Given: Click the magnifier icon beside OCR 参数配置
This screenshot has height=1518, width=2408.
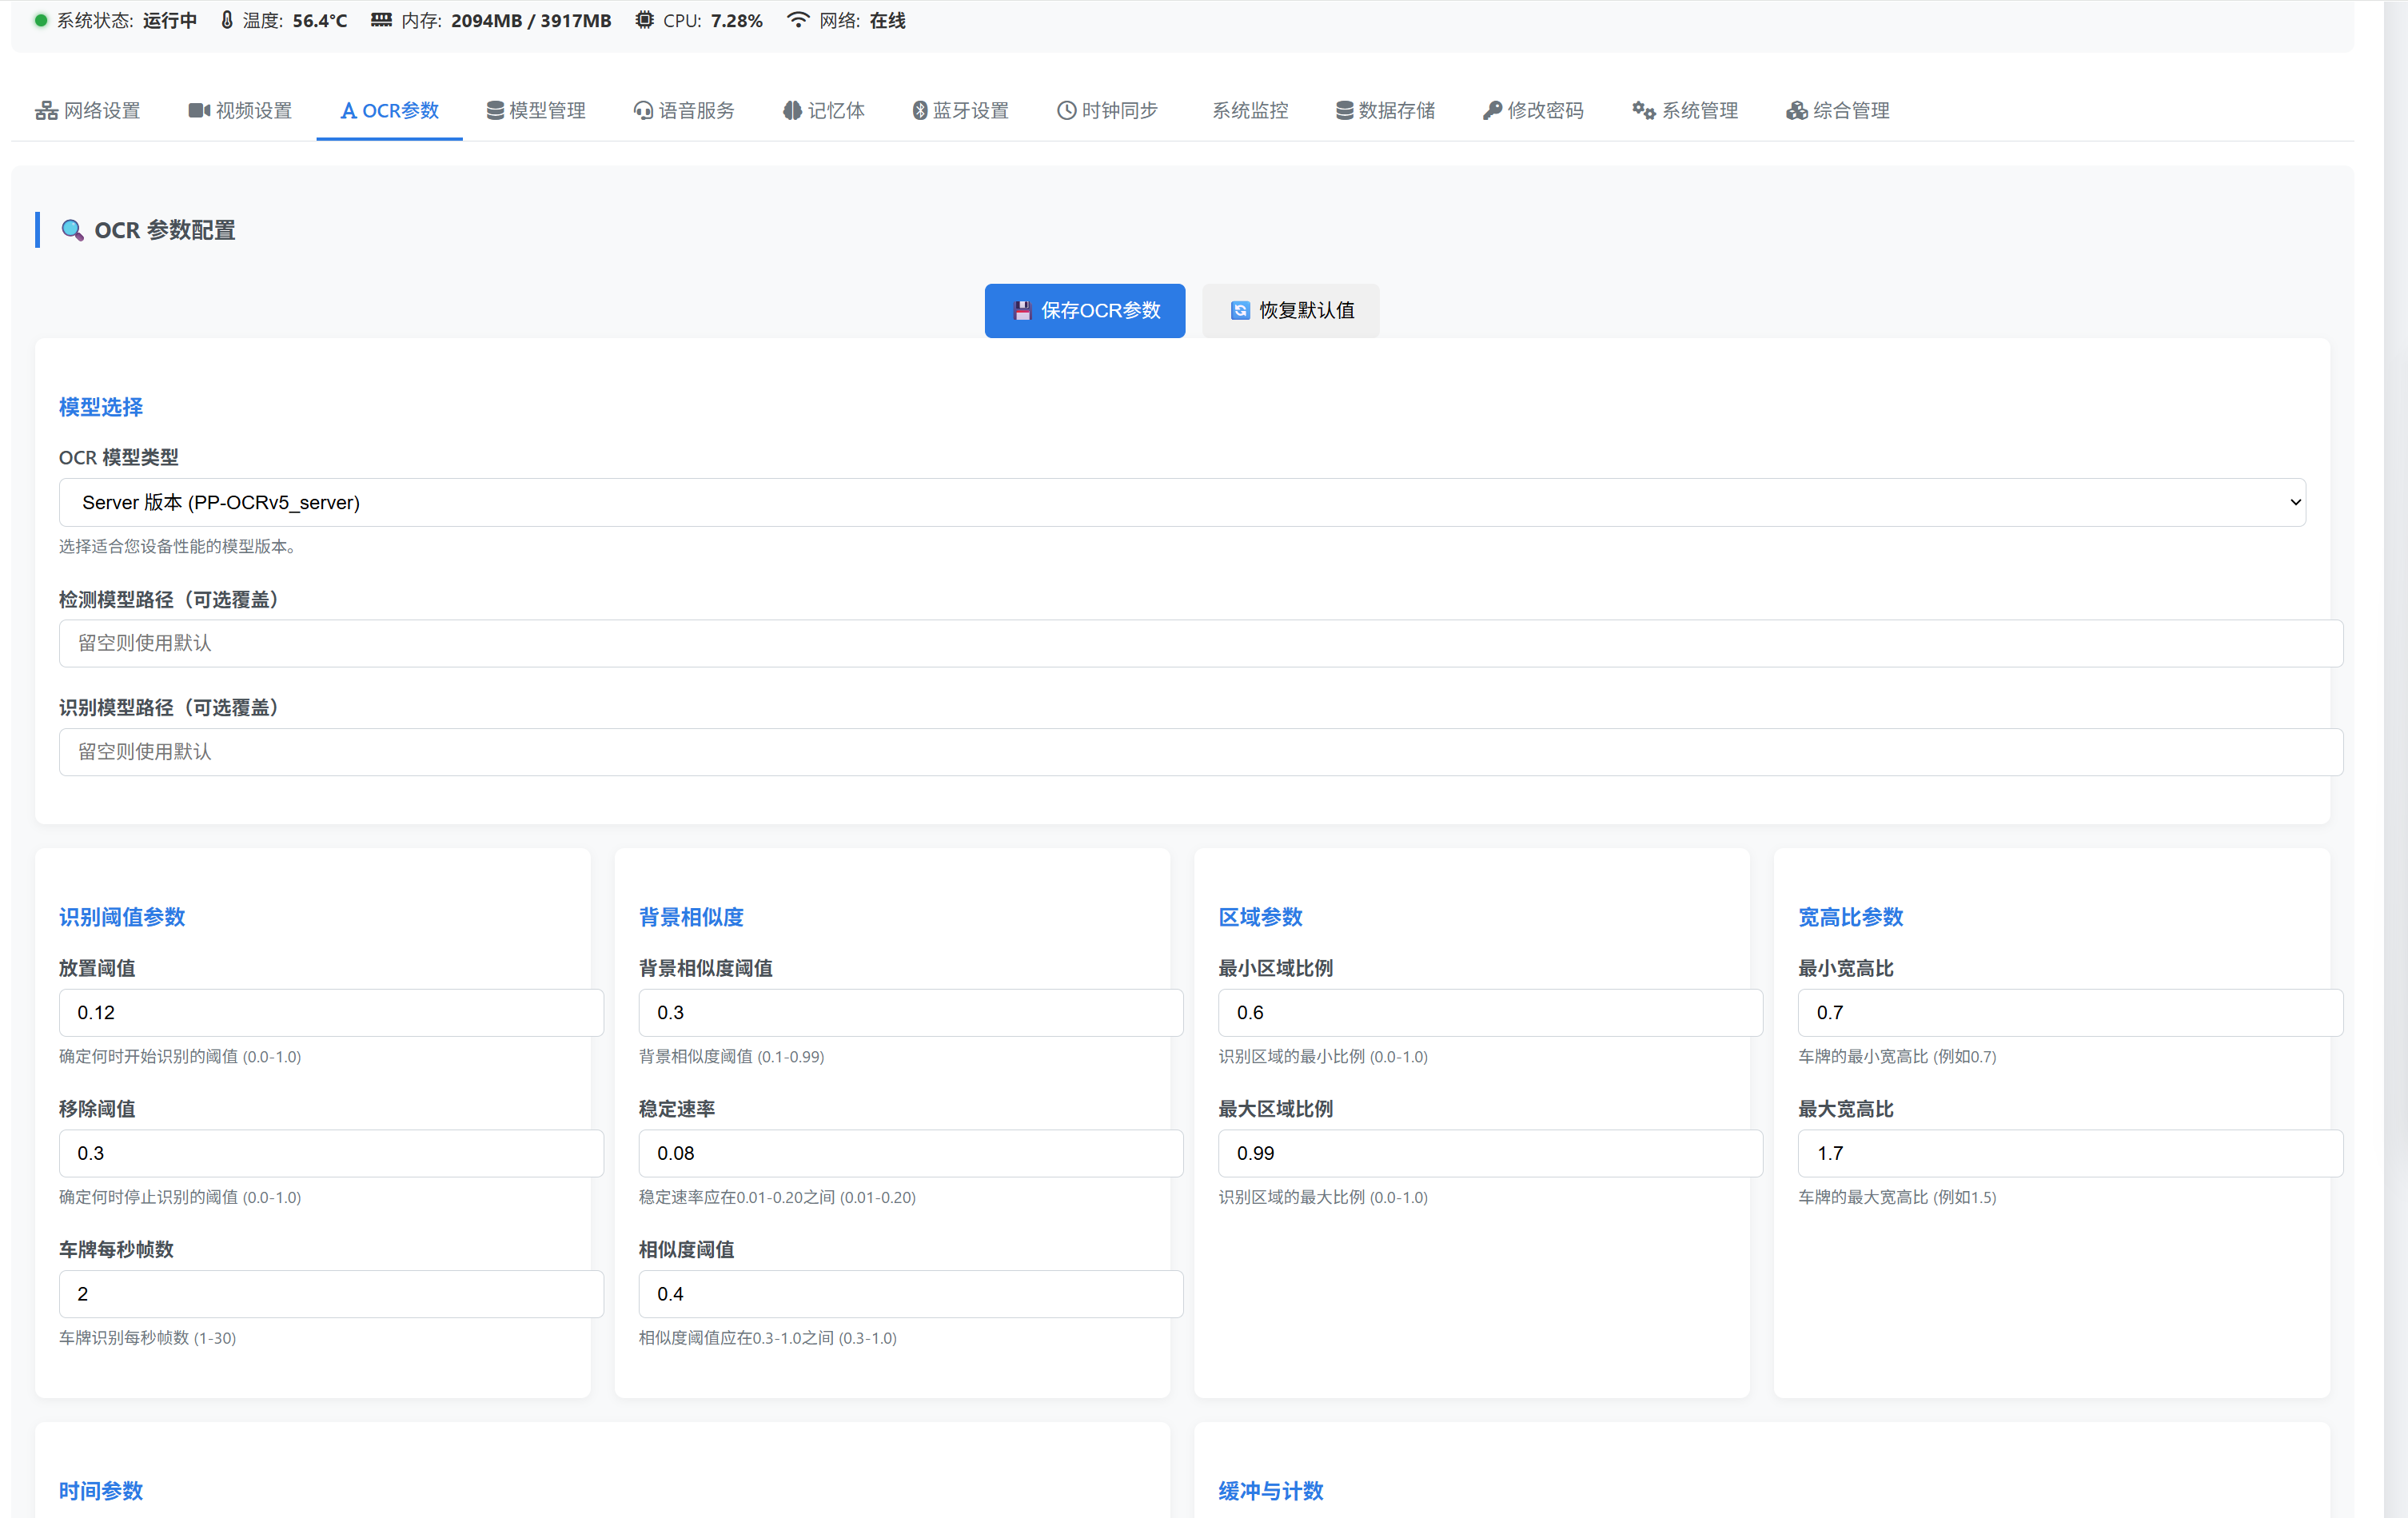Looking at the screenshot, I should [71, 230].
